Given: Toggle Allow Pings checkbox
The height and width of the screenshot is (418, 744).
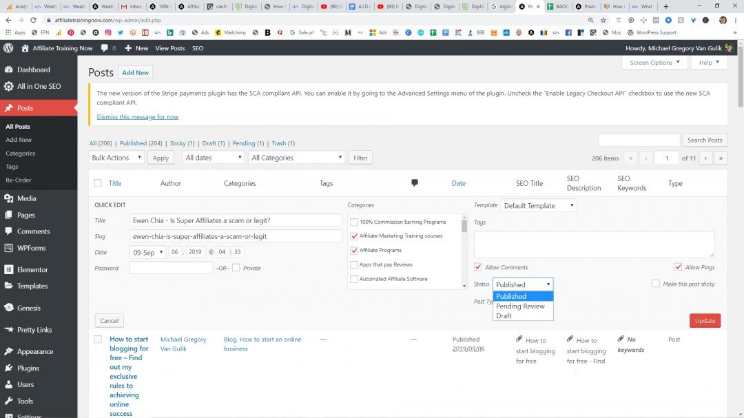Looking at the screenshot, I should (678, 267).
